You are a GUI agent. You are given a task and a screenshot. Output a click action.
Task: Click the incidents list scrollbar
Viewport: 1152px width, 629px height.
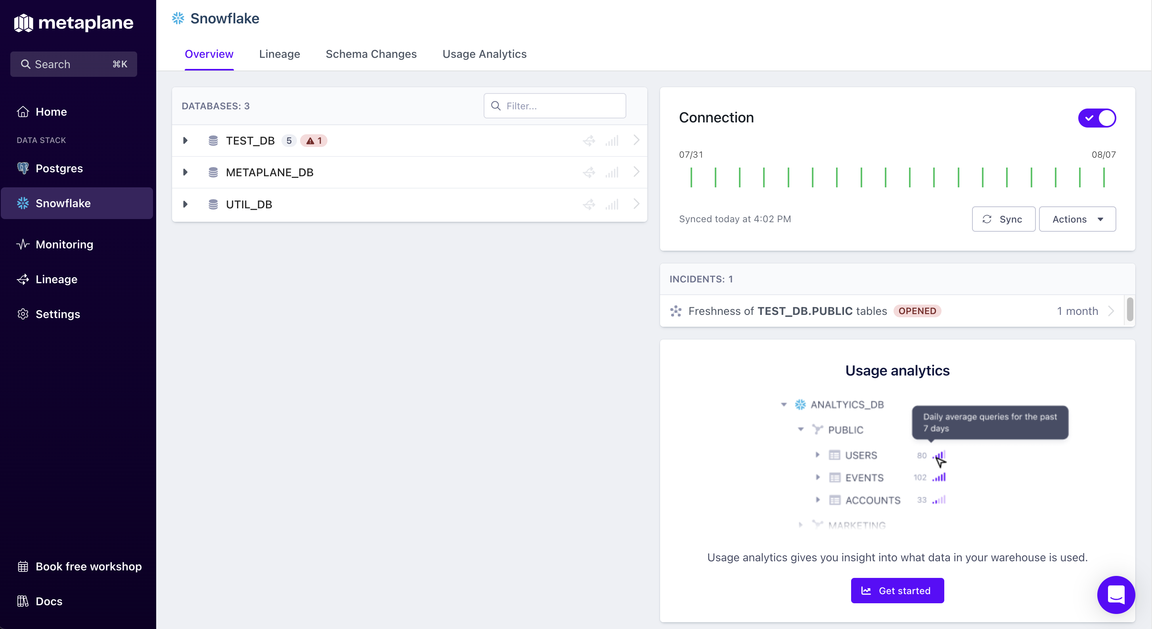(x=1130, y=309)
